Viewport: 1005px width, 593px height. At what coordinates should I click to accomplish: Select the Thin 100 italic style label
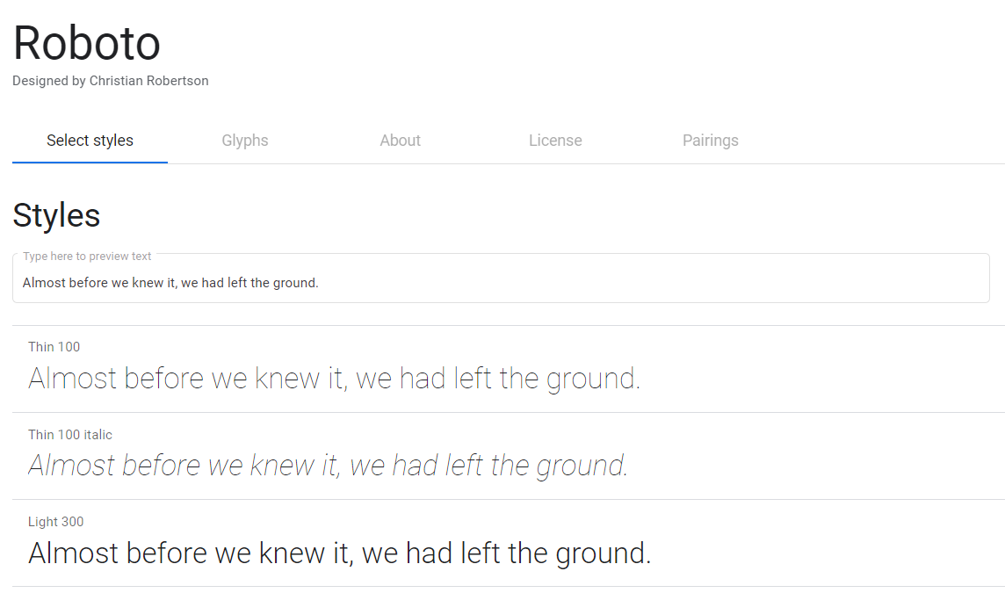click(x=70, y=435)
